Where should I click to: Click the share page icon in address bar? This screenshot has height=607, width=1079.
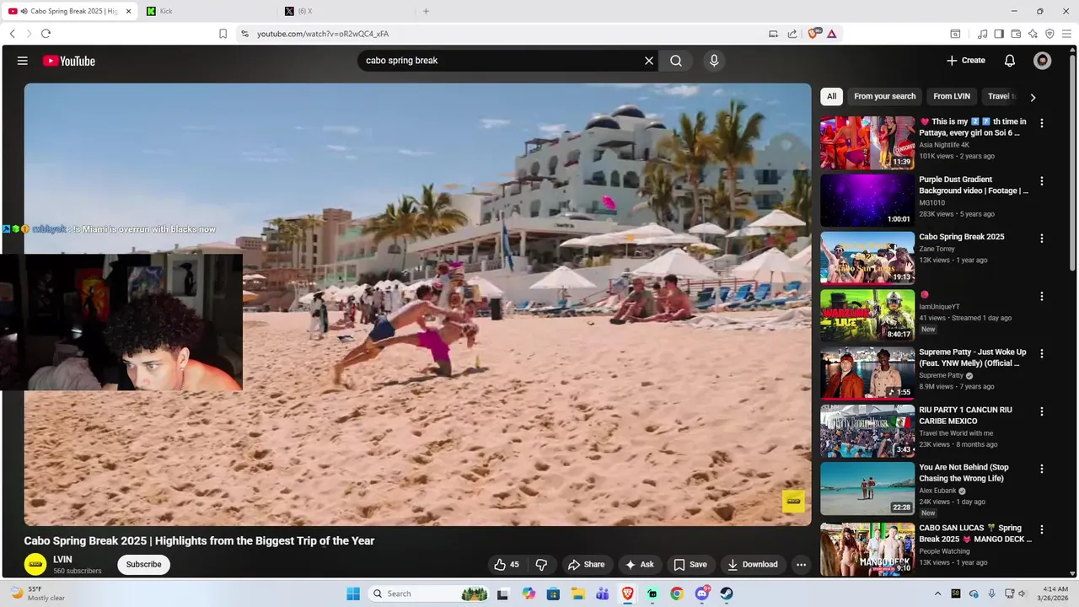pyautogui.click(x=792, y=34)
